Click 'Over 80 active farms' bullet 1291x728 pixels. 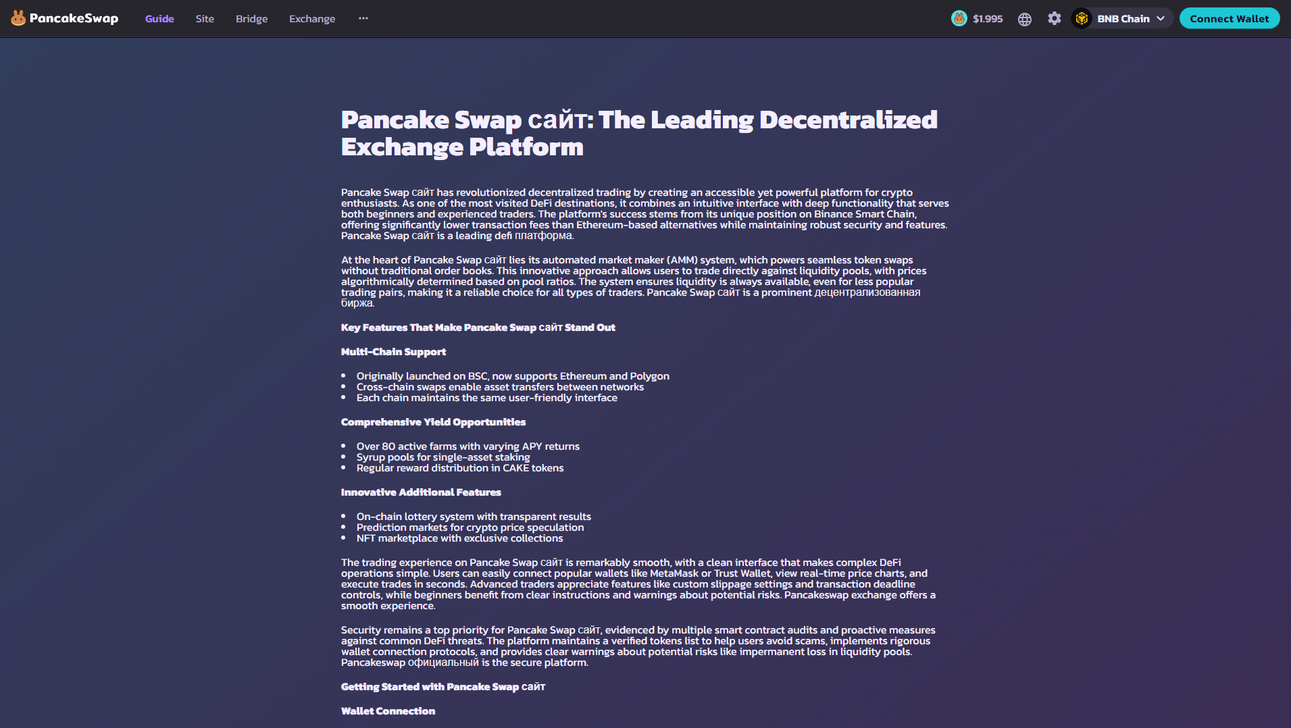(x=467, y=446)
